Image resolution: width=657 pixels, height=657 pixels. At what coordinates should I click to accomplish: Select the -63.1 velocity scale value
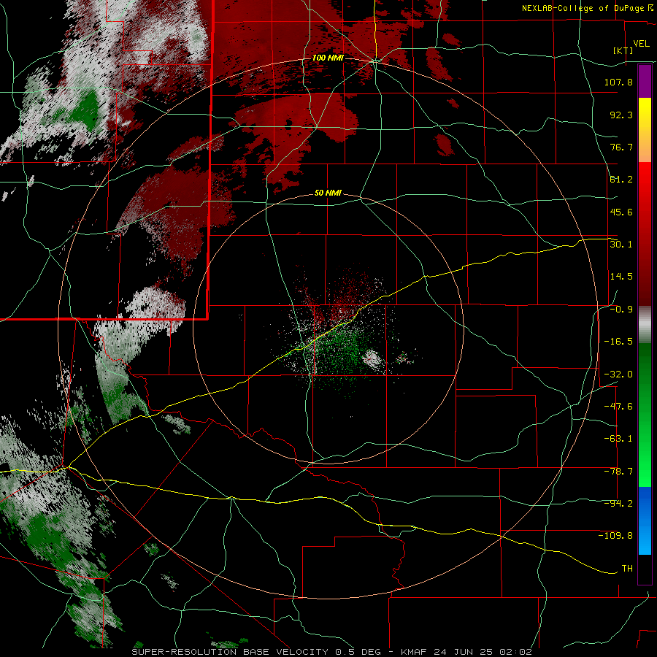[x=618, y=439]
